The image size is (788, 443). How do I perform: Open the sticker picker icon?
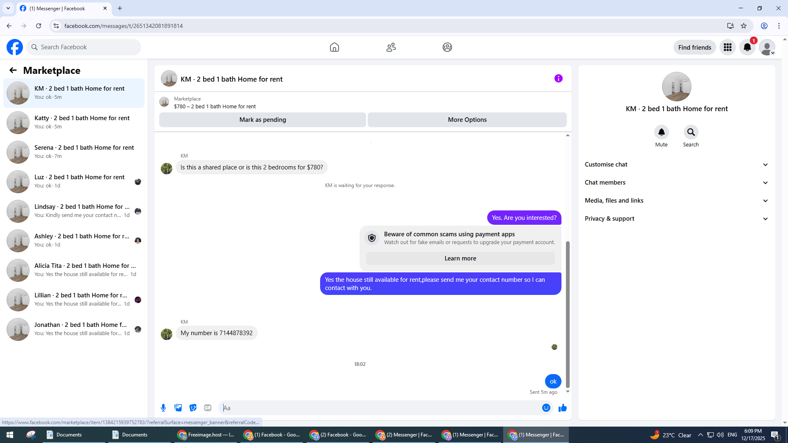pos(193,408)
